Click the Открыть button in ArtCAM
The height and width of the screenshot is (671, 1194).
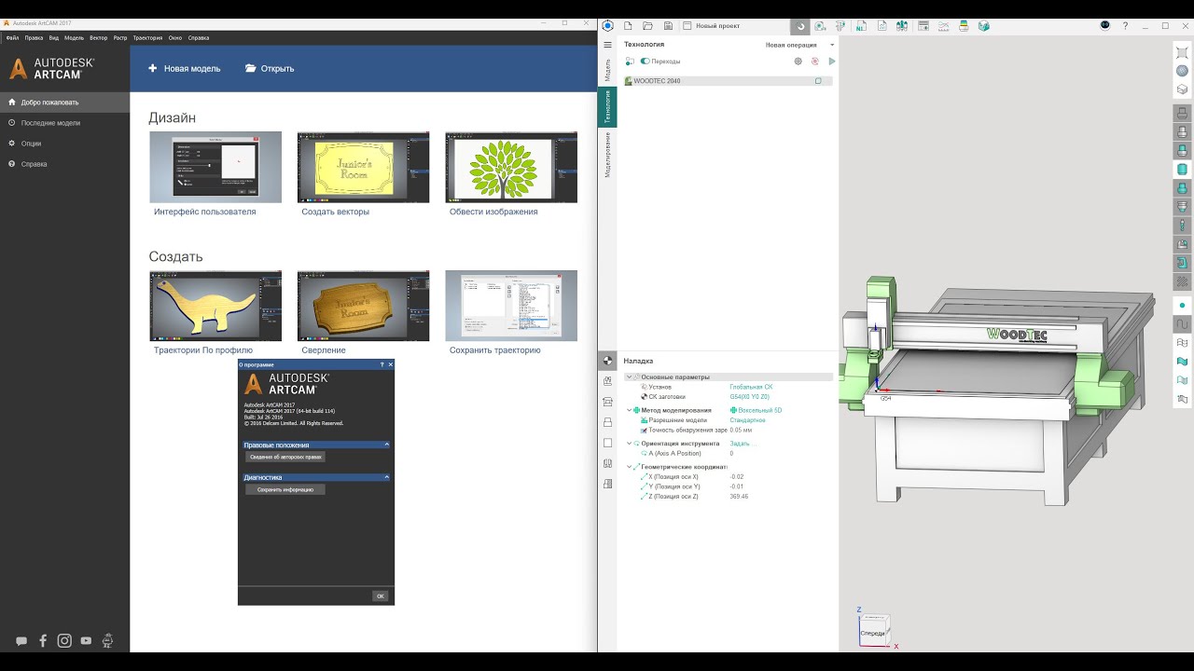click(270, 68)
